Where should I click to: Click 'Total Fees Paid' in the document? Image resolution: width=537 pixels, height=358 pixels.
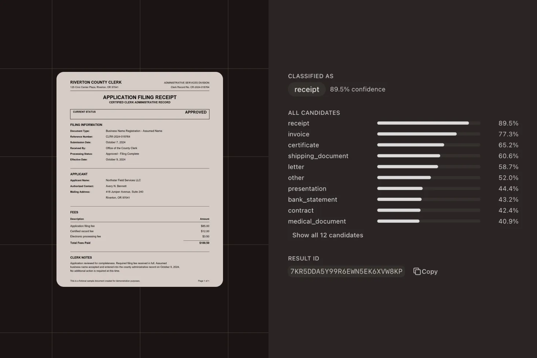coord(80,243)
